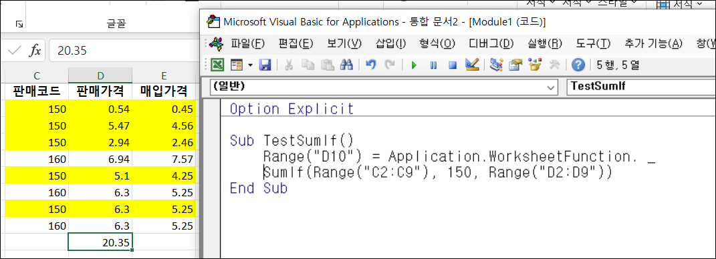Open VBA Help with the question mark icon
Screen dimensions: 716x259
click(x=578, y=65)
